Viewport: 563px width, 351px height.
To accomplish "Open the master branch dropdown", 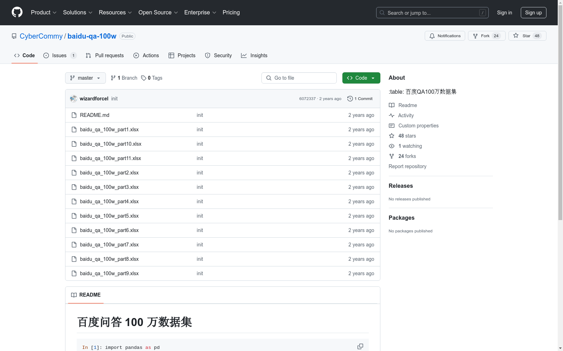I will [x=86, y=78].
